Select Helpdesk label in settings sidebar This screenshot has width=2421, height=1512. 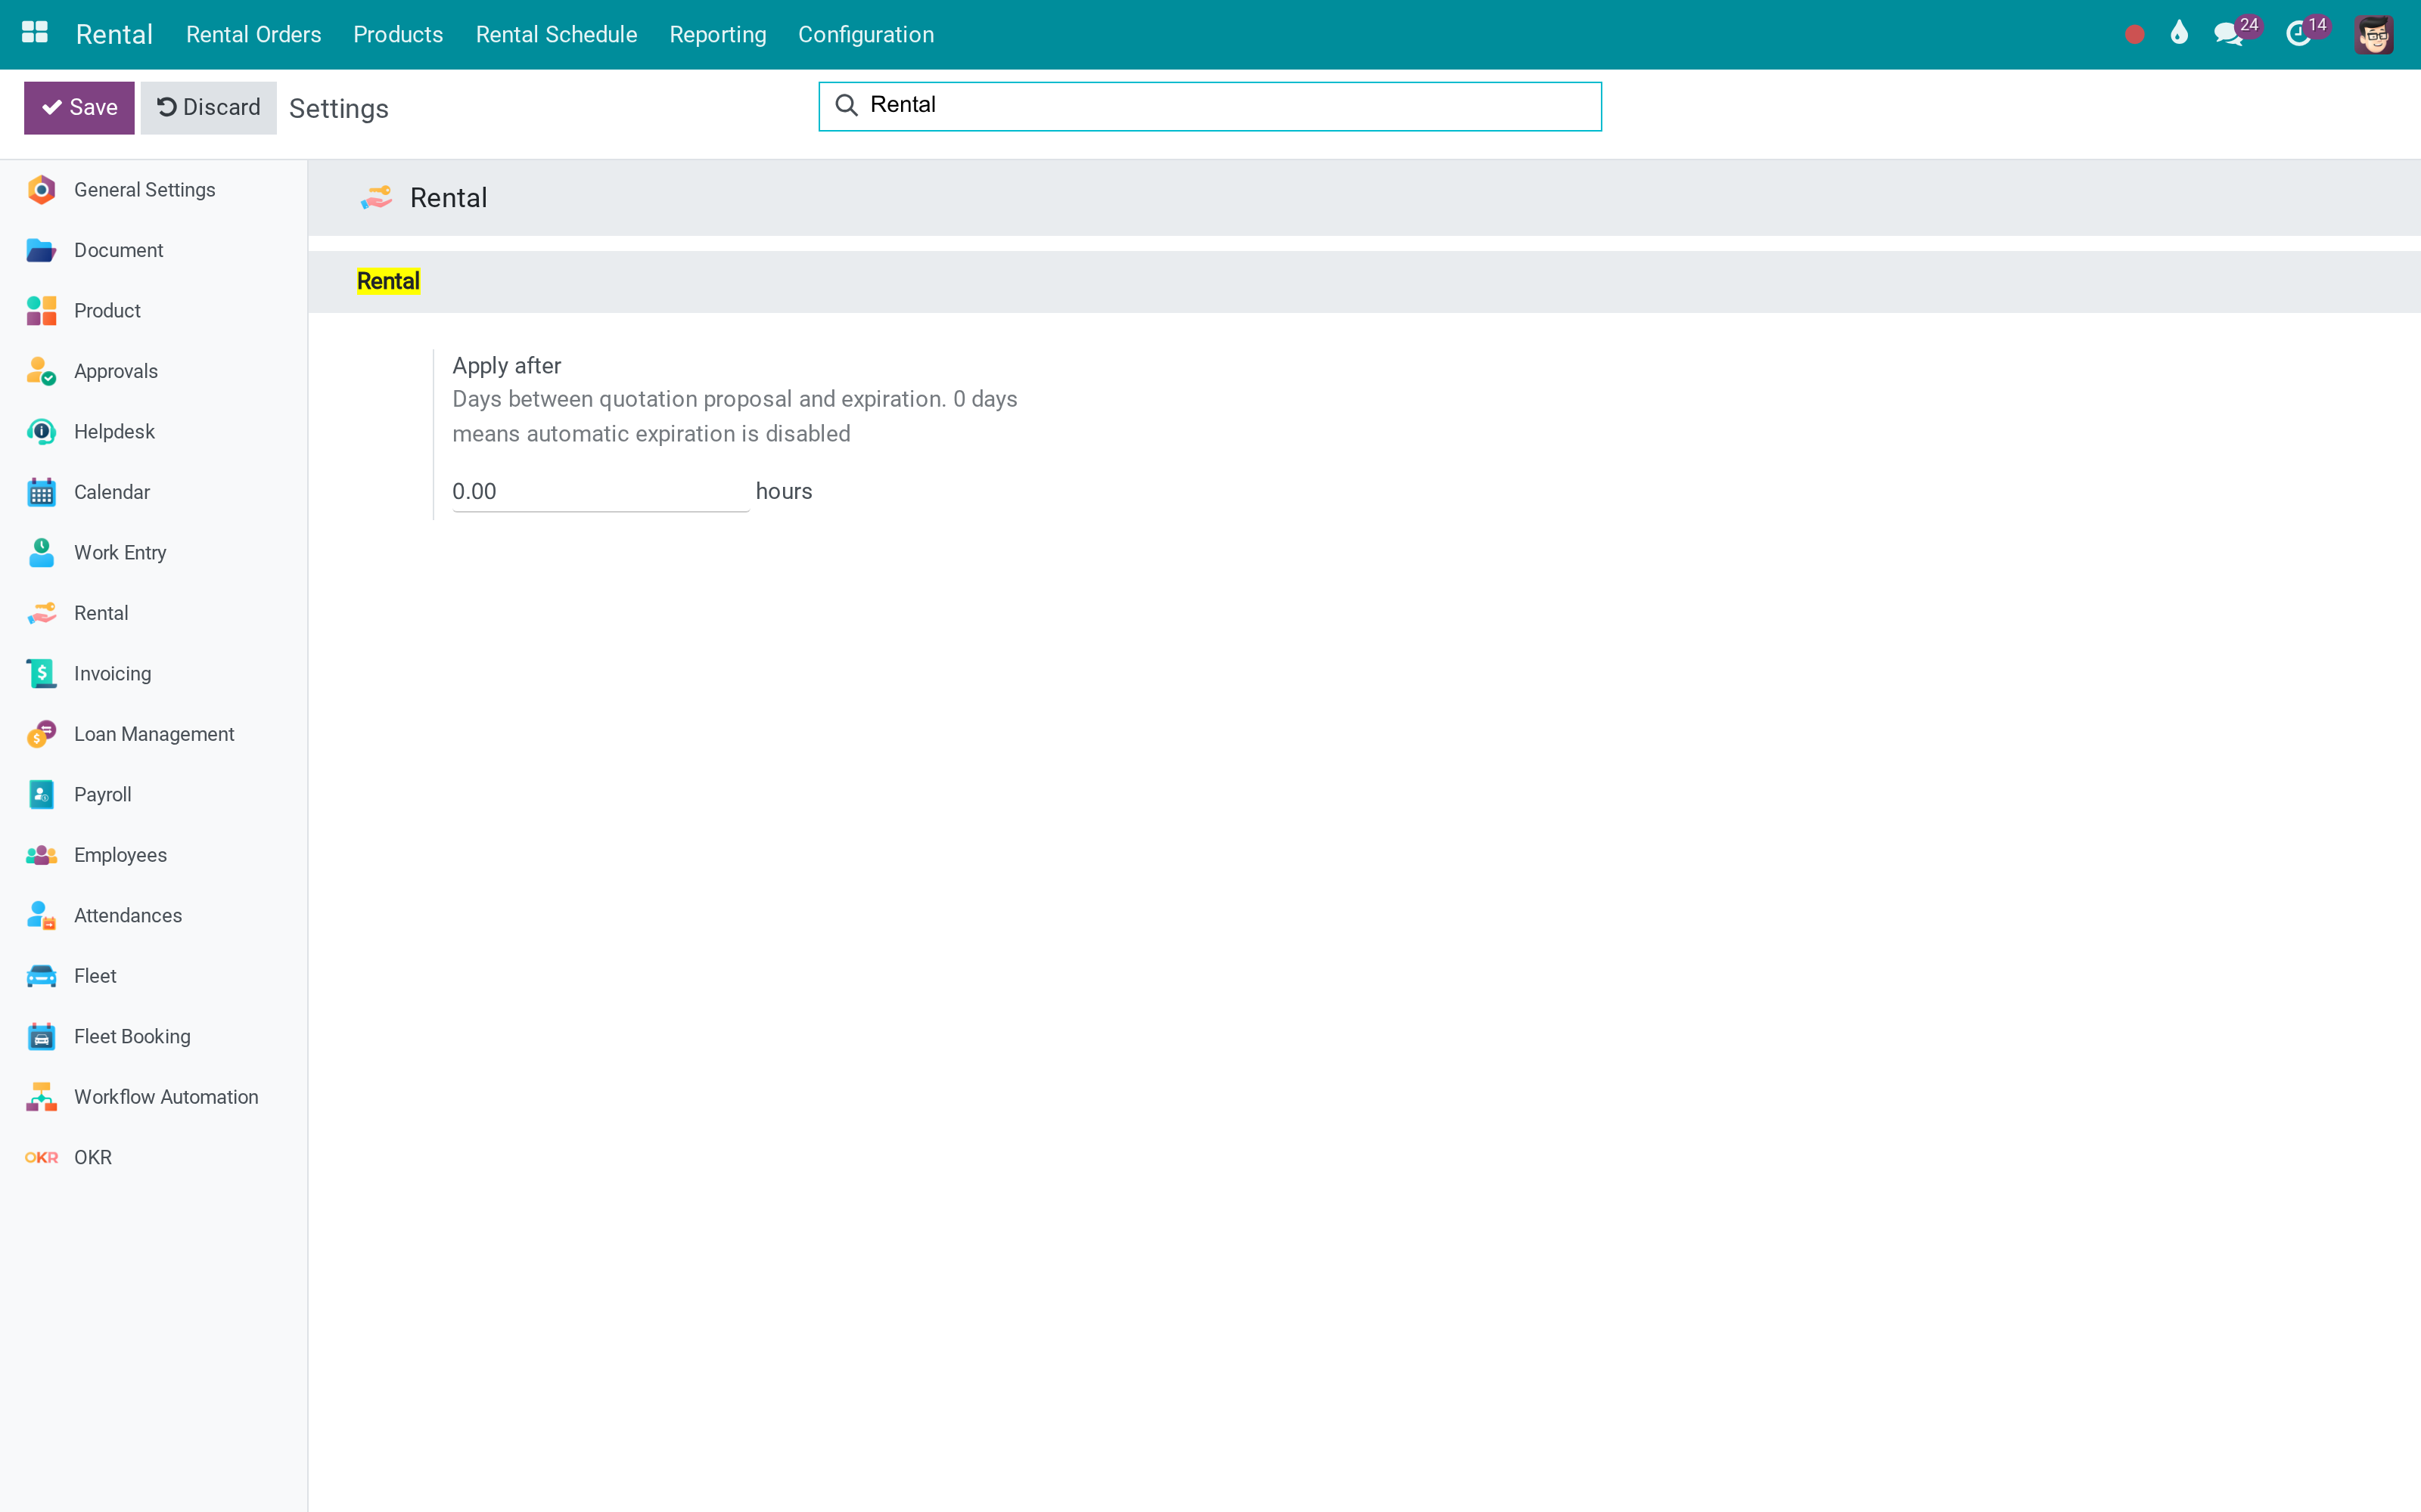114,432
